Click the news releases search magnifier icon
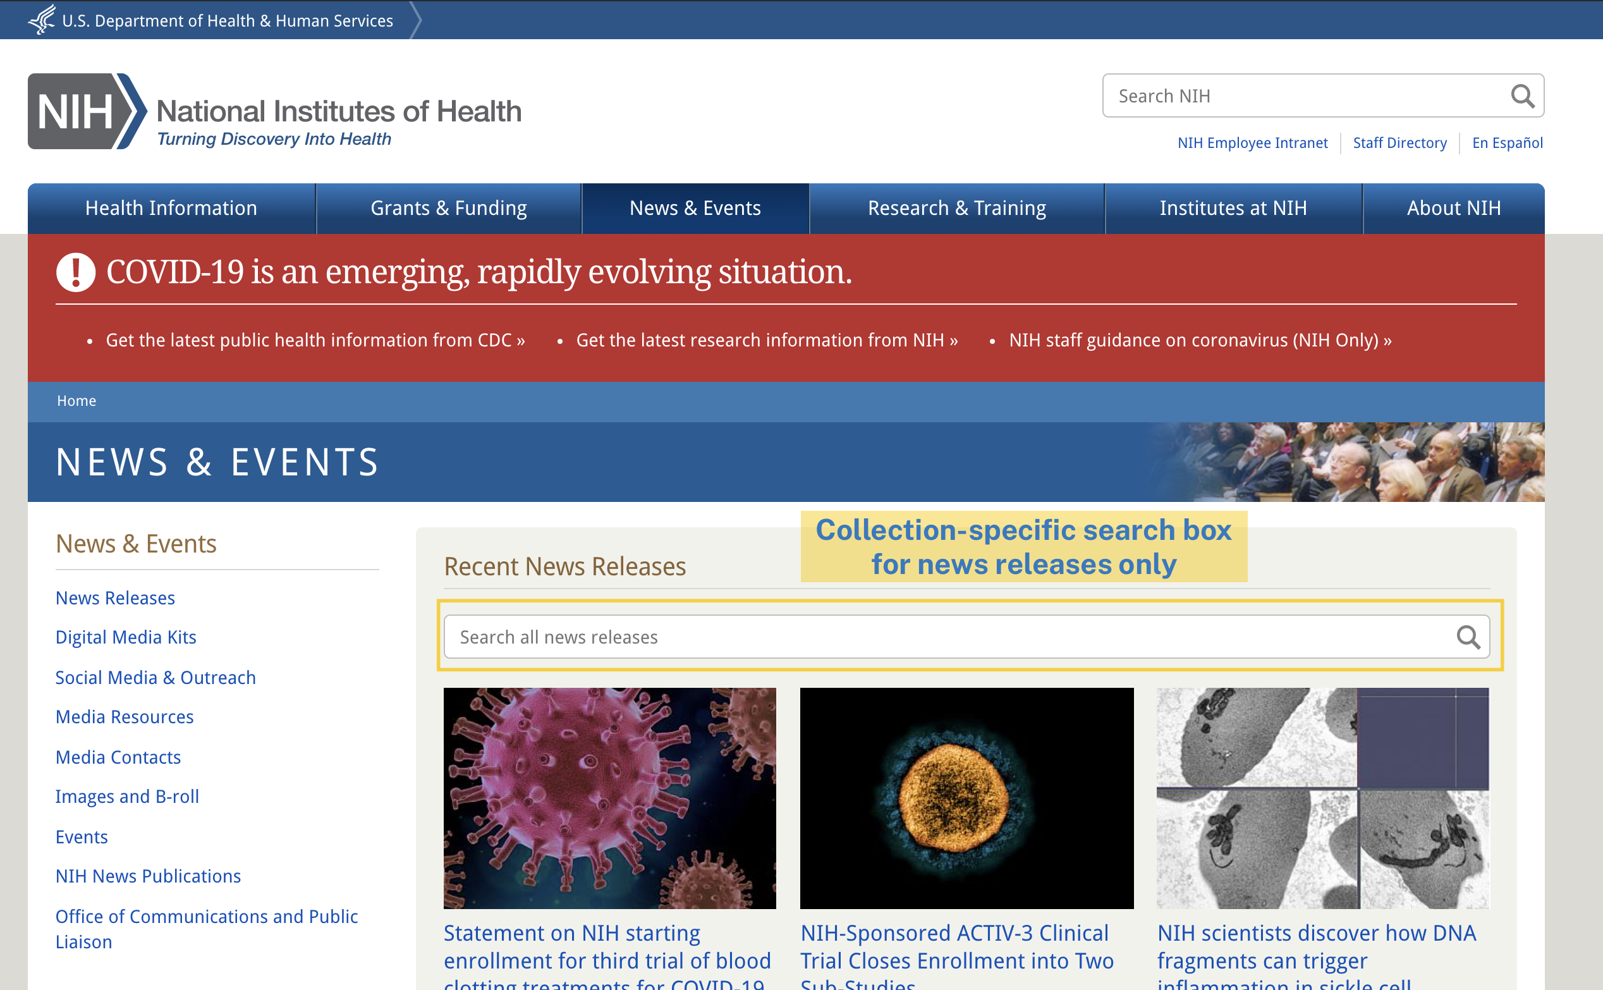This screenshot has height=990, width=1603. click(1468, 637)
